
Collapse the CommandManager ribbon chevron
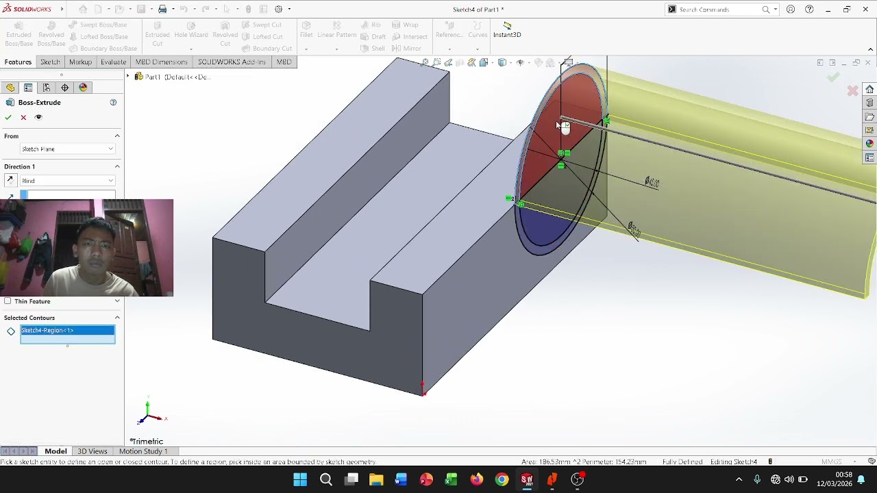[x=870, y=49]
